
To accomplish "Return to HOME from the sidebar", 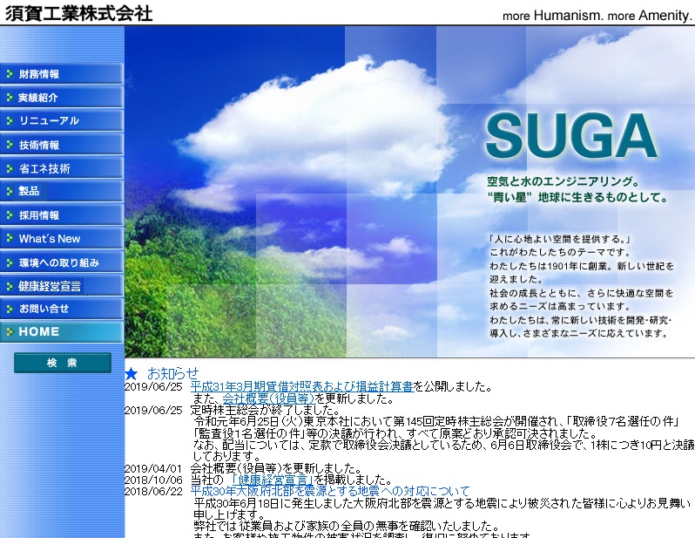I will tap(62, 331).
